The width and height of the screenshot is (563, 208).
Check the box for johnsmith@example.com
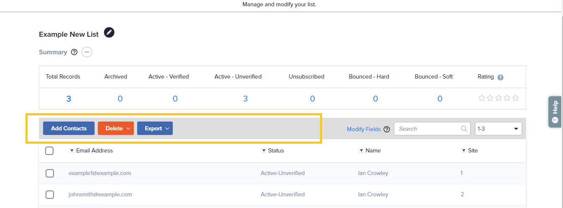(x=49, y=194)
